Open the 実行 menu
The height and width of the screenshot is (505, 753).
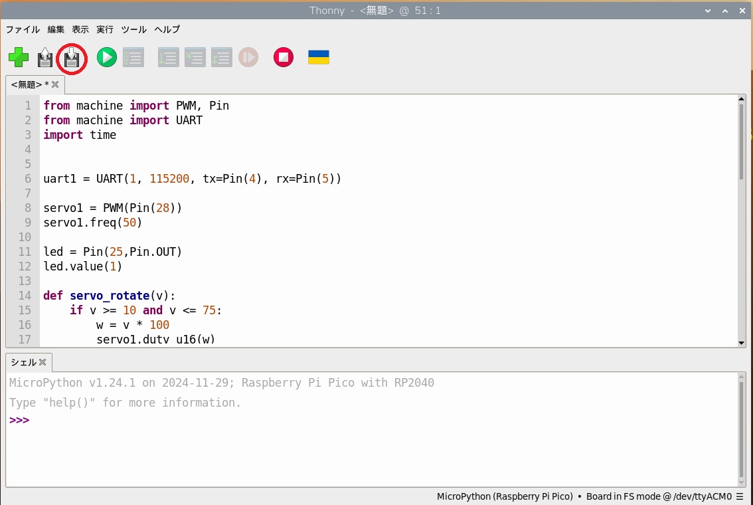tap(105, 29)
